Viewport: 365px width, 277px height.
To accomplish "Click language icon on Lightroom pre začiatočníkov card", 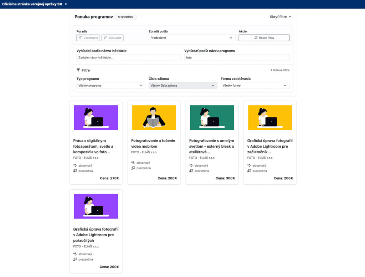I will pos(249,165).
